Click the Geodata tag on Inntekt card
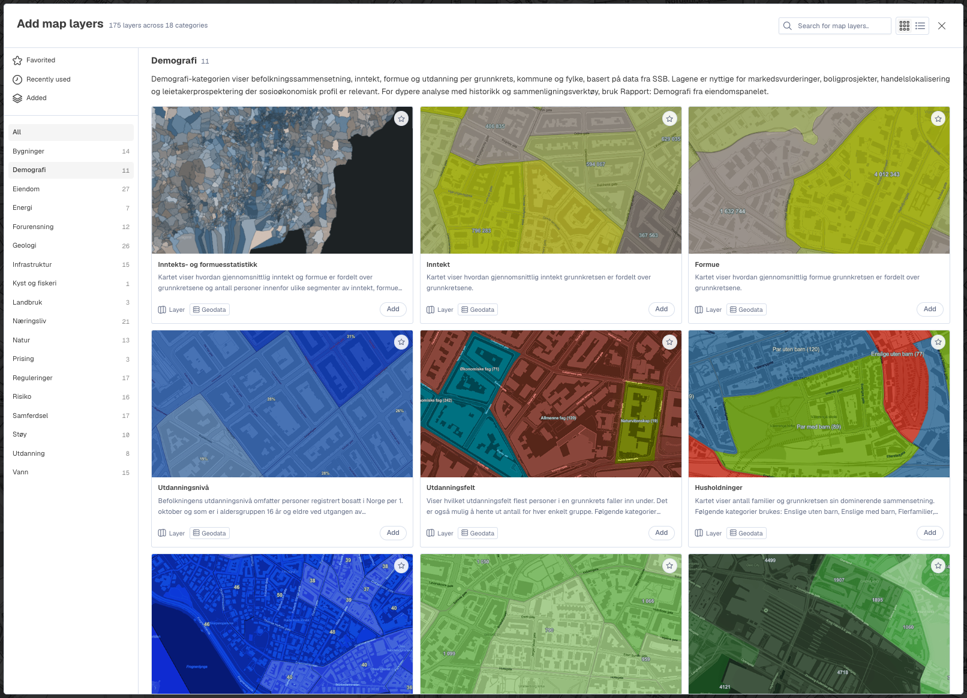This screenshot has height=698, width=967. (x=478, y=309)
